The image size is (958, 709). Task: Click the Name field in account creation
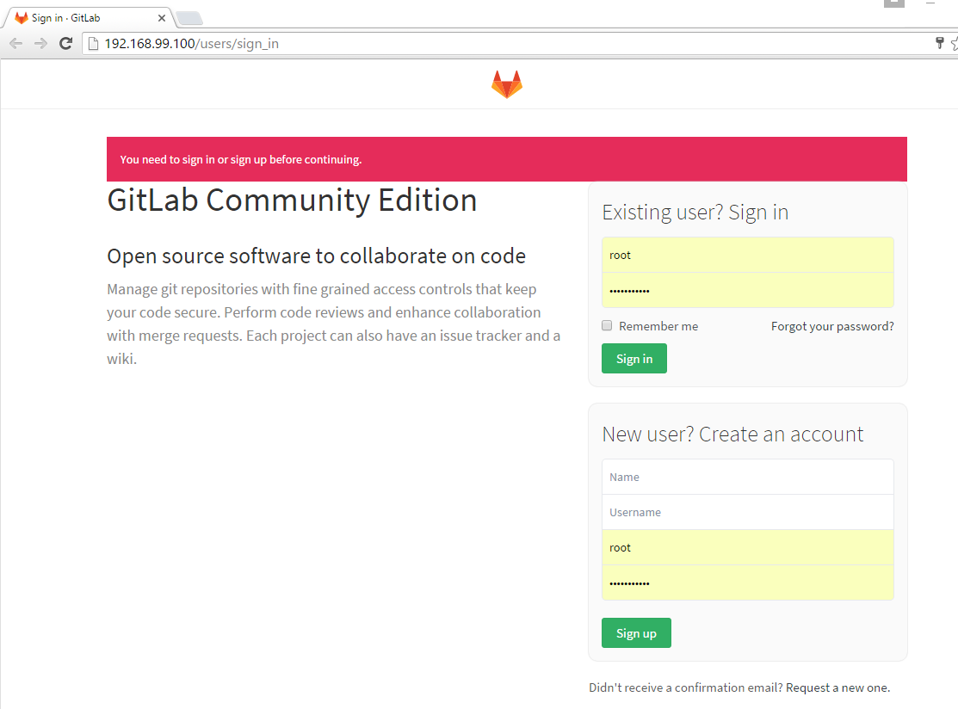pyautogui.click(x=748, y=477)
